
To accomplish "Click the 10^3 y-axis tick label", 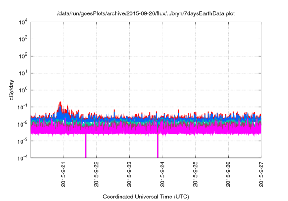I will (x=23, y=39).
